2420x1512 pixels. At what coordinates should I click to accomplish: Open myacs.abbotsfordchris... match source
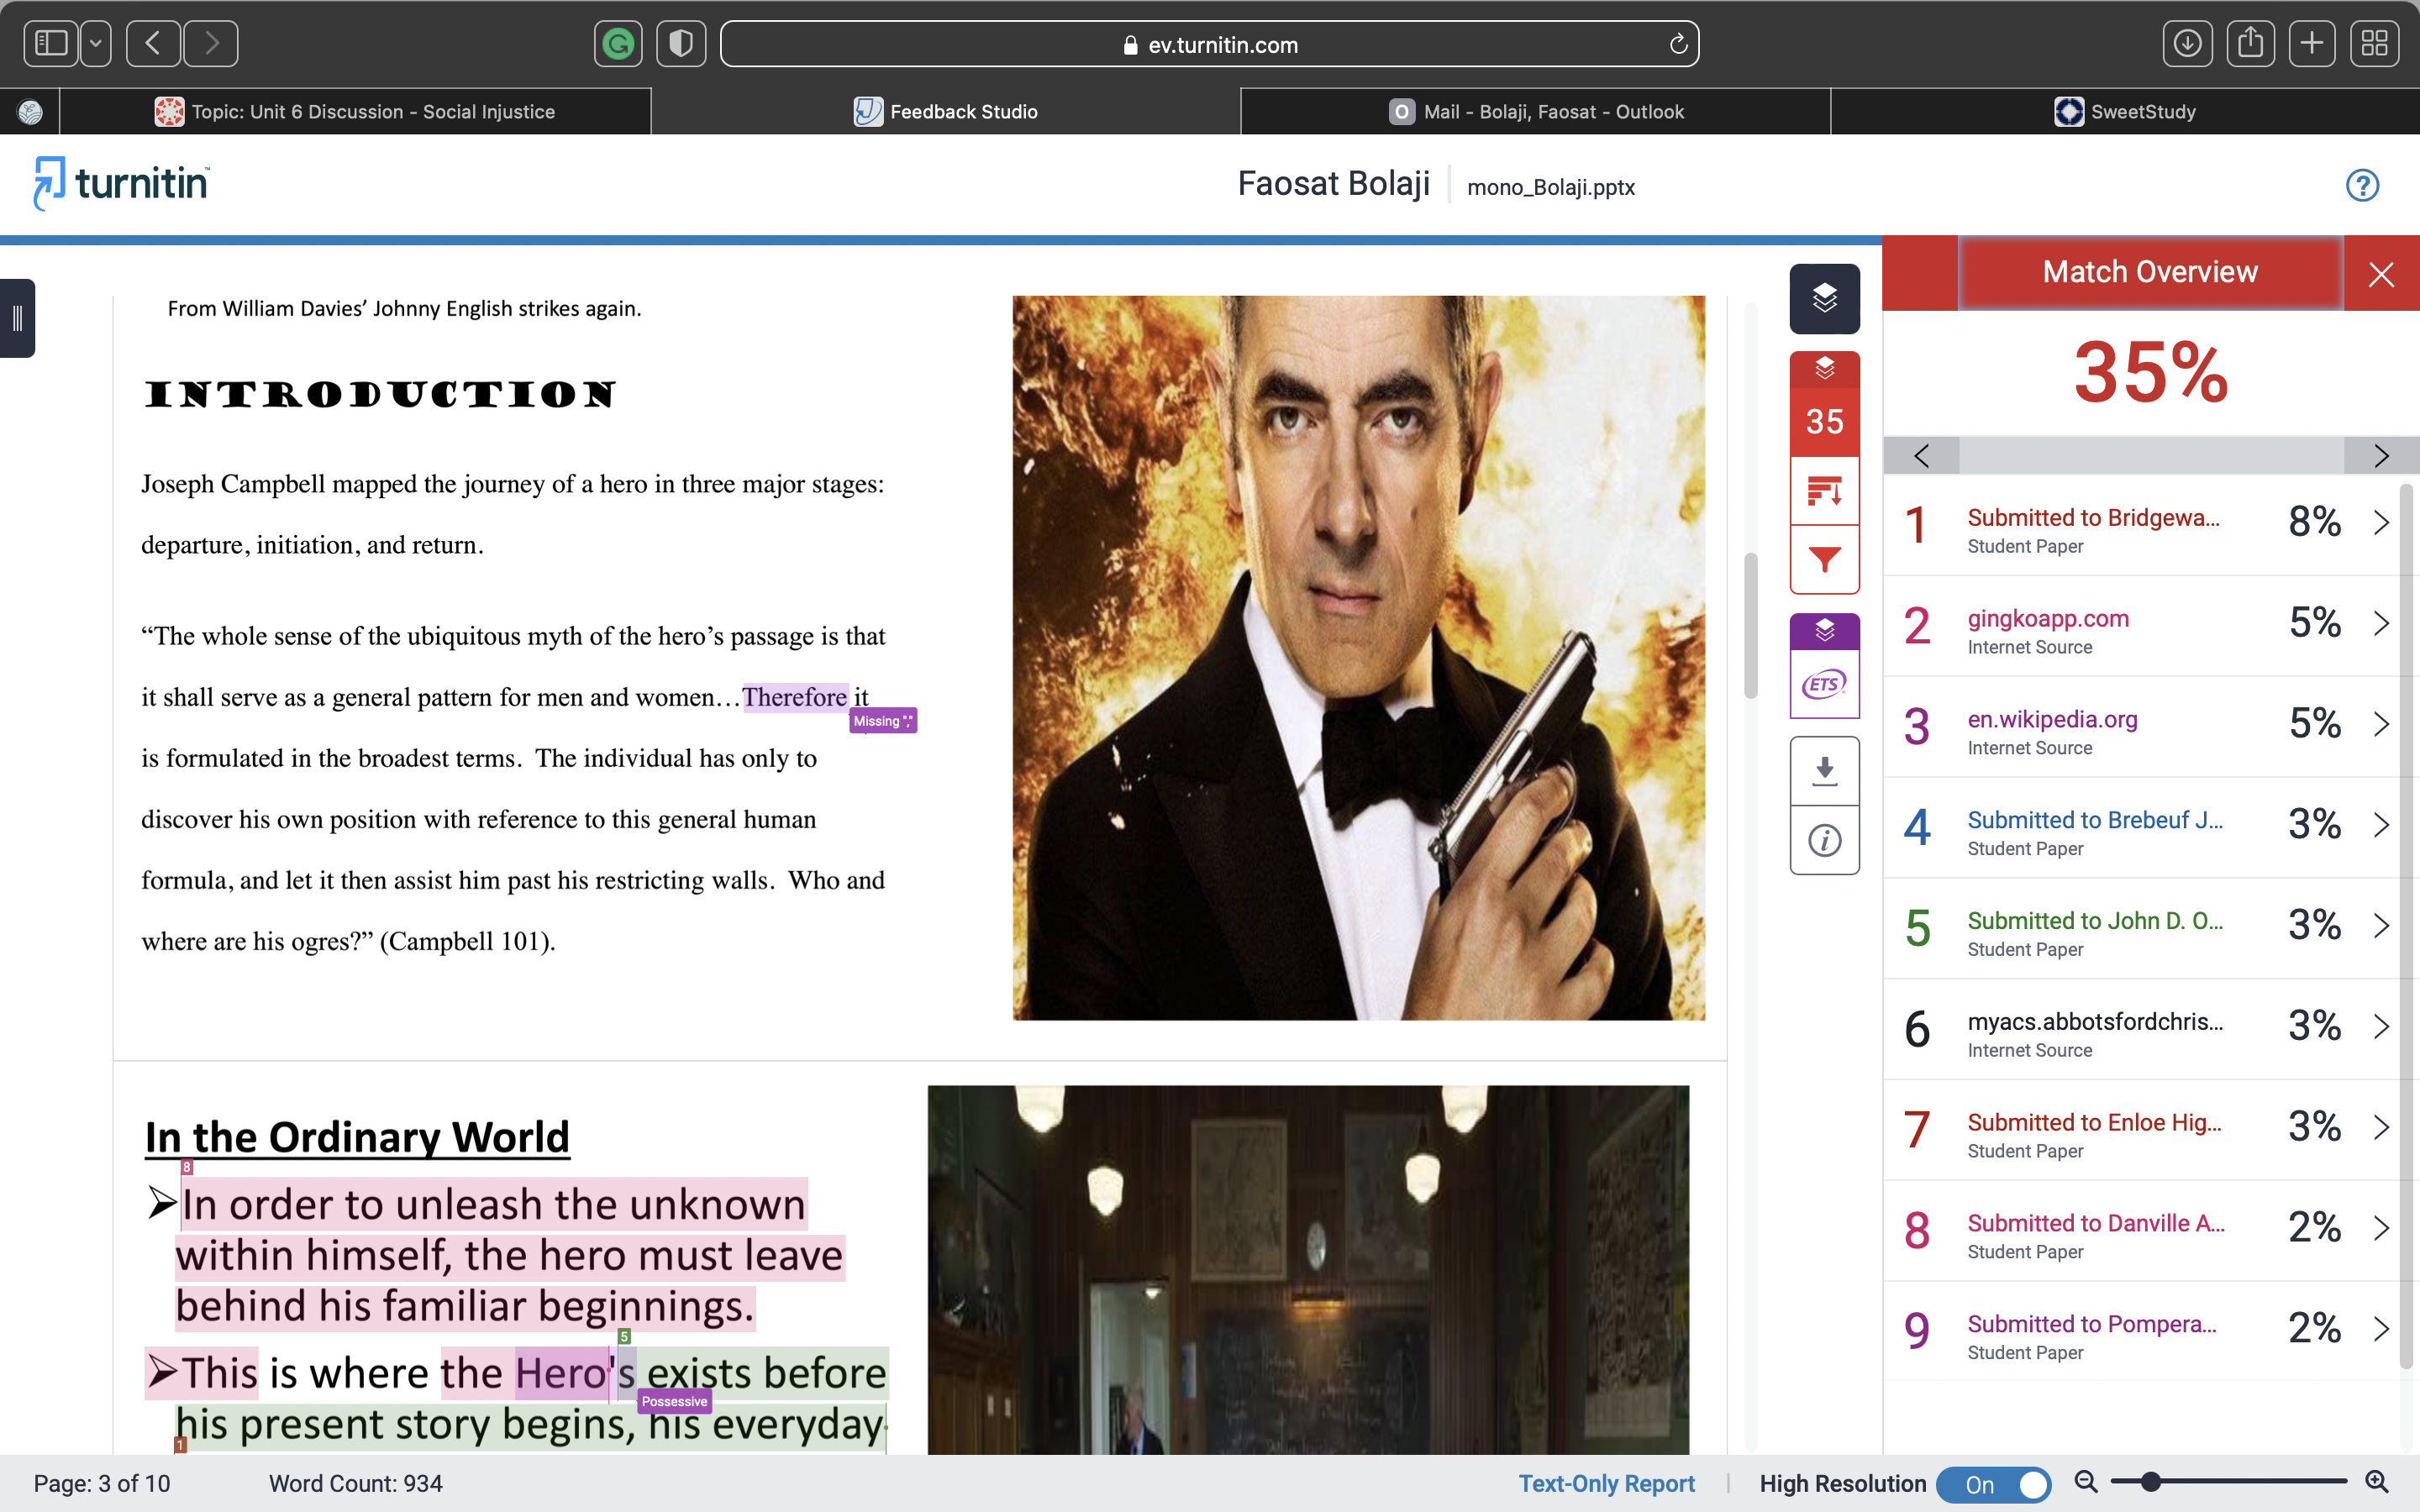(2096, 1022)
